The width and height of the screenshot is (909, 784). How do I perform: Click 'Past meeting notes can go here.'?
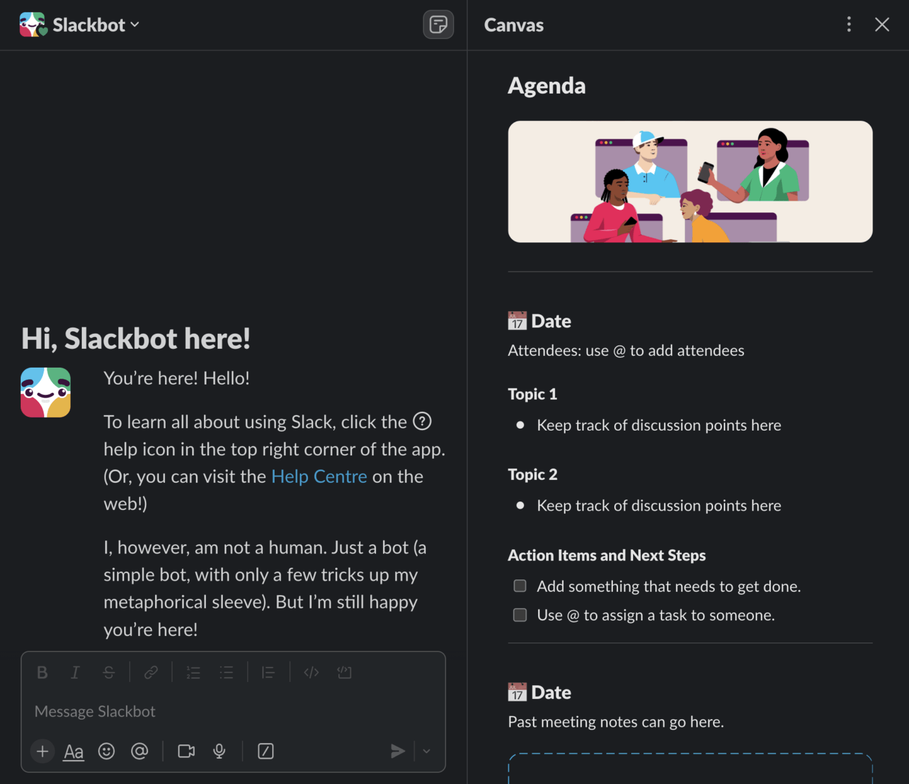616,722
